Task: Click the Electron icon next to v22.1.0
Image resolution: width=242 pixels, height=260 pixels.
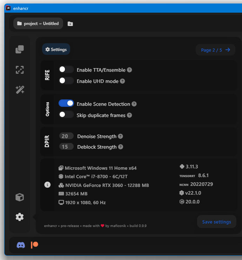Action: point(182,193)
